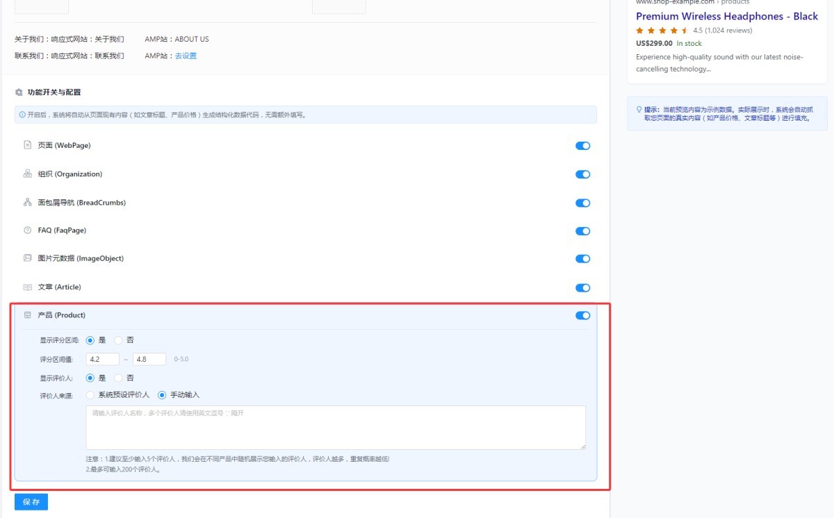Disable the 产品 (Product) switch
The height and width of the screenshot is (518, 834).
point(582,315)
